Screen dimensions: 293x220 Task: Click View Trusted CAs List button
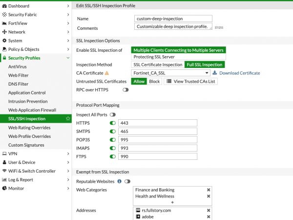[x=190, y=81]
